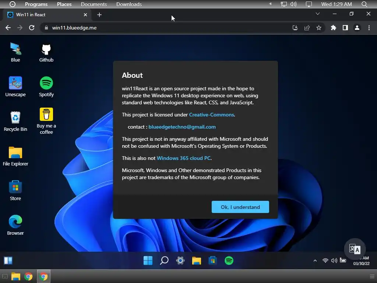Click the active Chrome window in bottom panel
This screenshot has height=283, width=377.
(43, 276)
